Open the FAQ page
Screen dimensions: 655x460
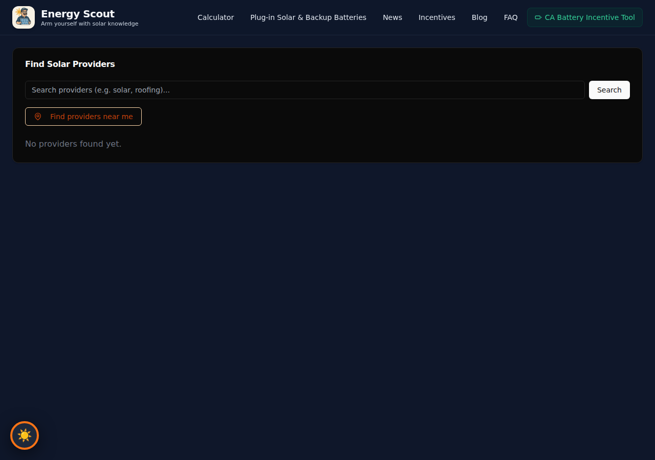pos(510,17)
